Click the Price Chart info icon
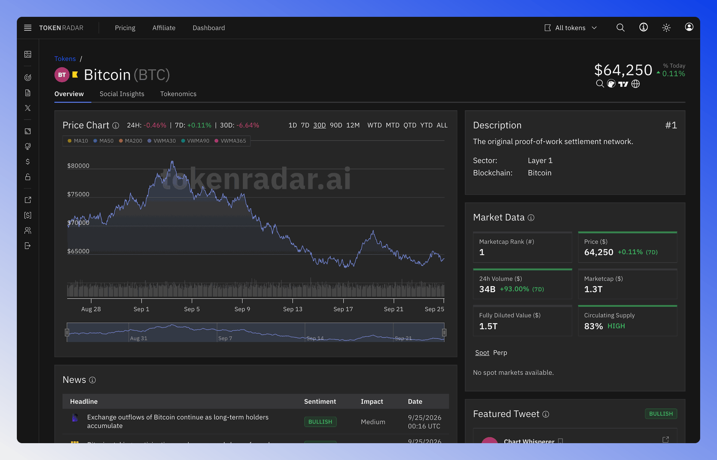The width and height of the screenshot is (717, 460). (x=116, y=126)
